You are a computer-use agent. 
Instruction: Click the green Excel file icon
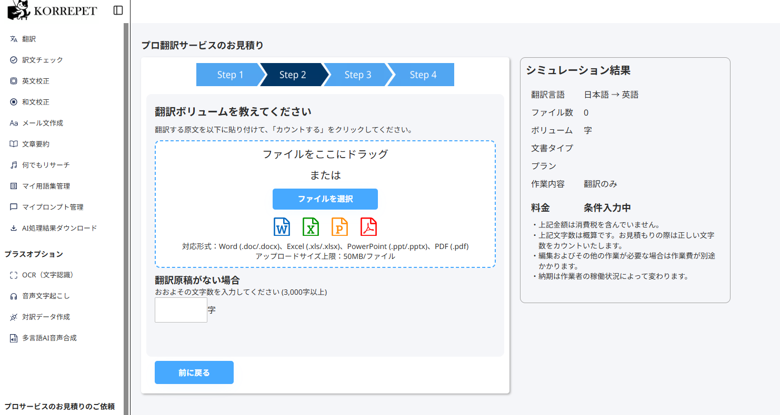[311, 226]
